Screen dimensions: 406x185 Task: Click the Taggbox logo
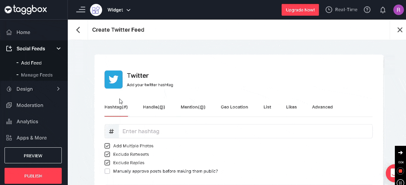(26, 10)
